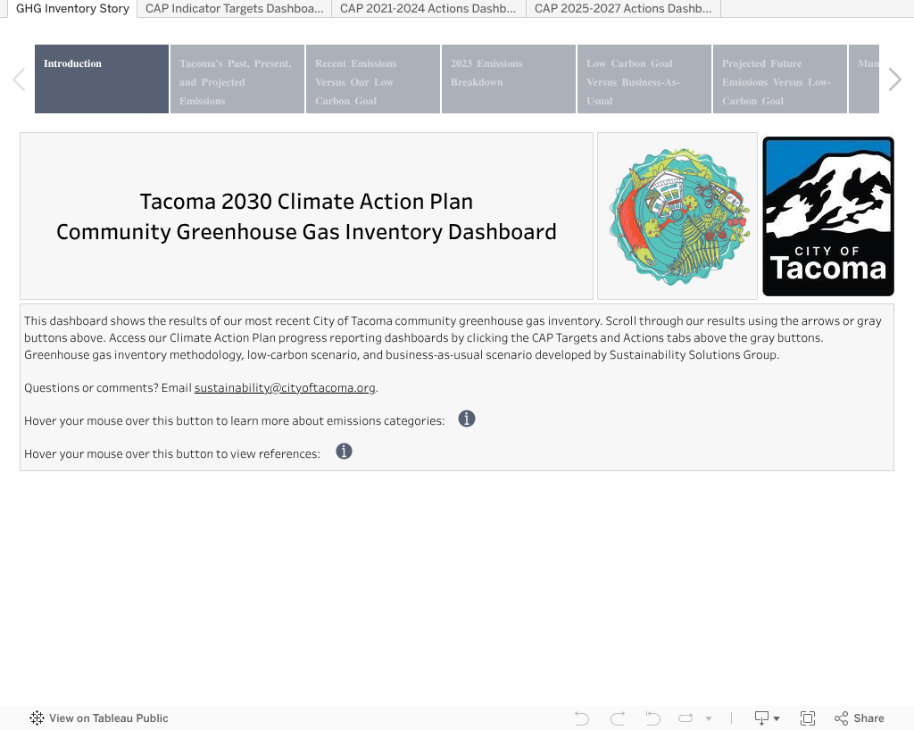
Task: Switch to CAP Indicator Targets Dashboard tab
Action: pos(234,9)
